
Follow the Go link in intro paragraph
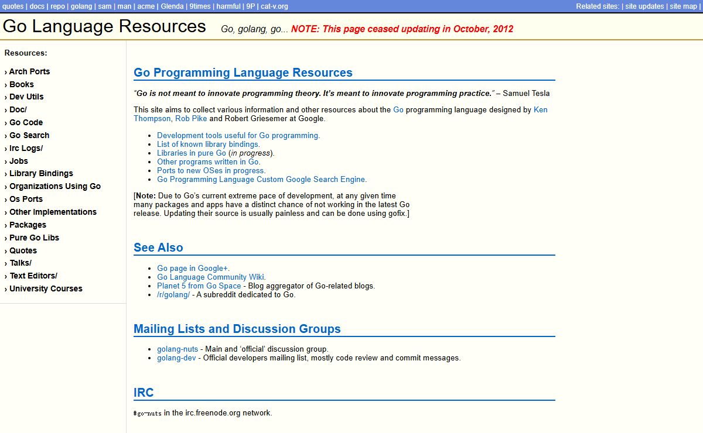[x=398, y=109]
